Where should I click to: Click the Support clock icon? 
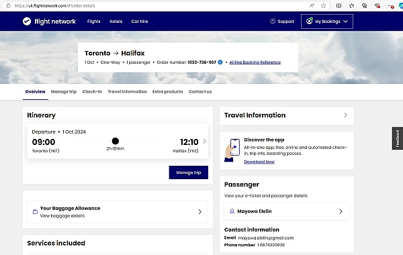(x=273, y=21)
